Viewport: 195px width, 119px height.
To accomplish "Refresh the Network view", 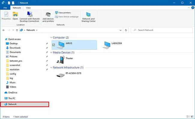I will coord(126,30).
